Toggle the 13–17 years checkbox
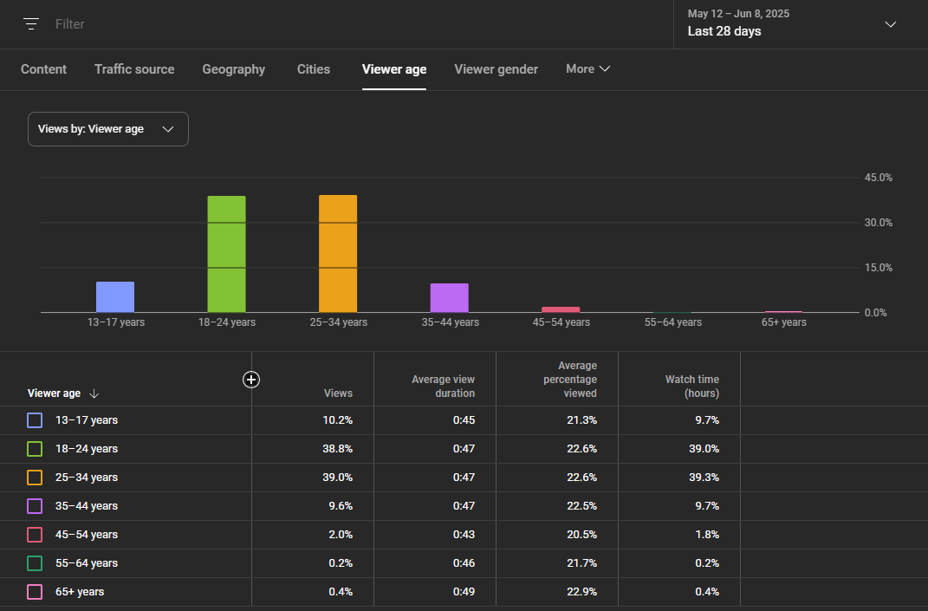This screenshot has height=611, width=928. click(x=35, y=420)
